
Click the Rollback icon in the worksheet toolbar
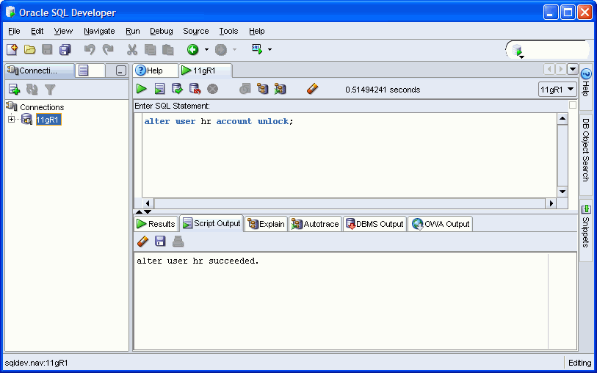click(x=195, y=89)
